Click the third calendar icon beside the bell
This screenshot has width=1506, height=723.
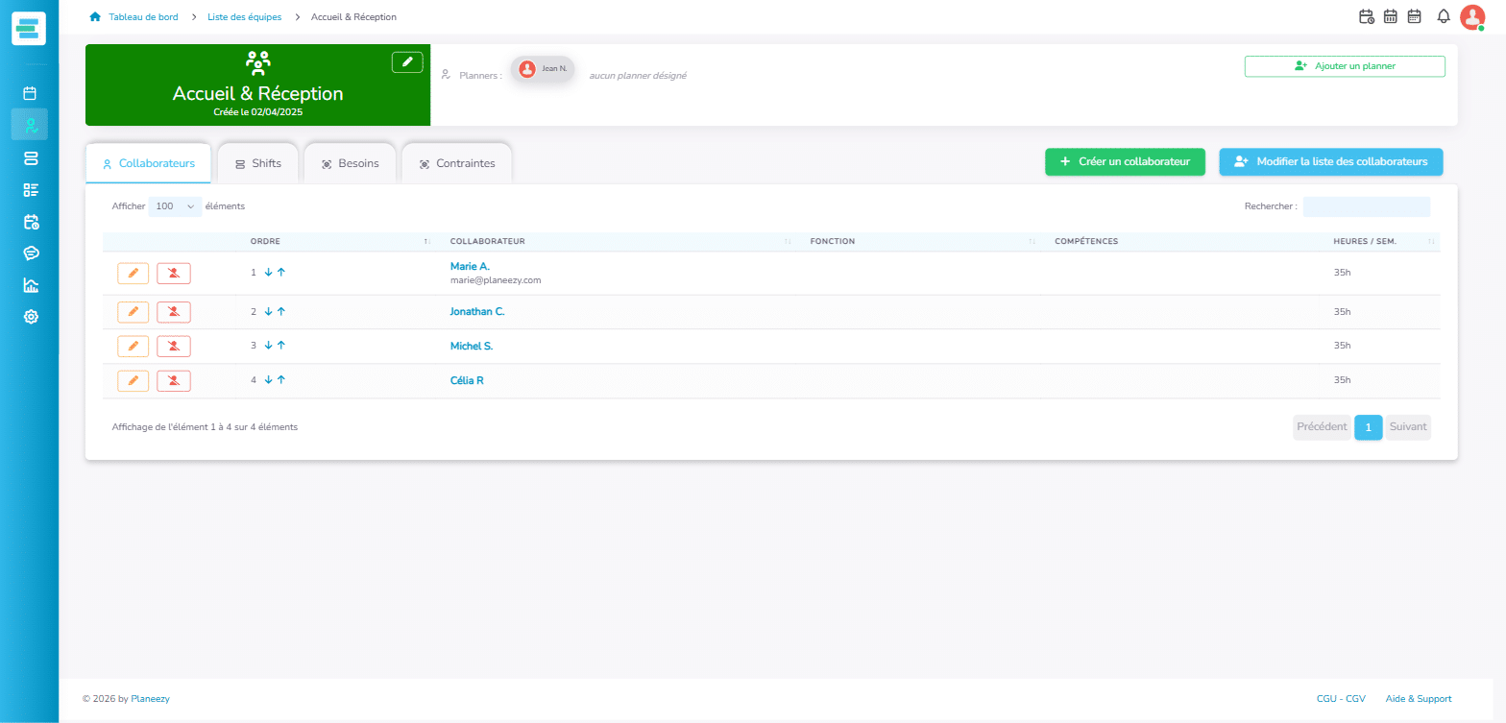point(1414,16)
